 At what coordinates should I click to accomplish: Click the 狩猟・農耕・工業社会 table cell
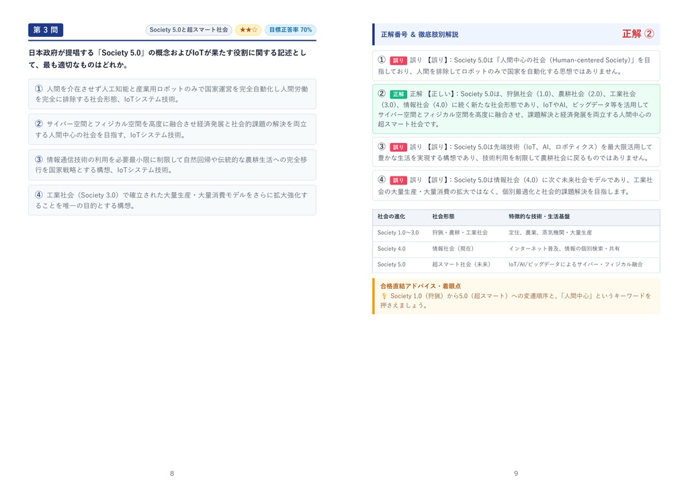click(x=460, y=233)
